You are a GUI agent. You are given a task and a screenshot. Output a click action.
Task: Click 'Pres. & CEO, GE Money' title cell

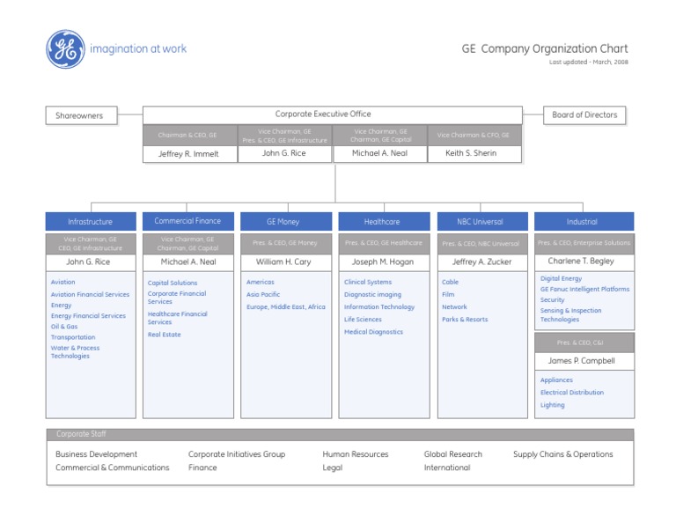pyautogui.click(x=286, y=244)
